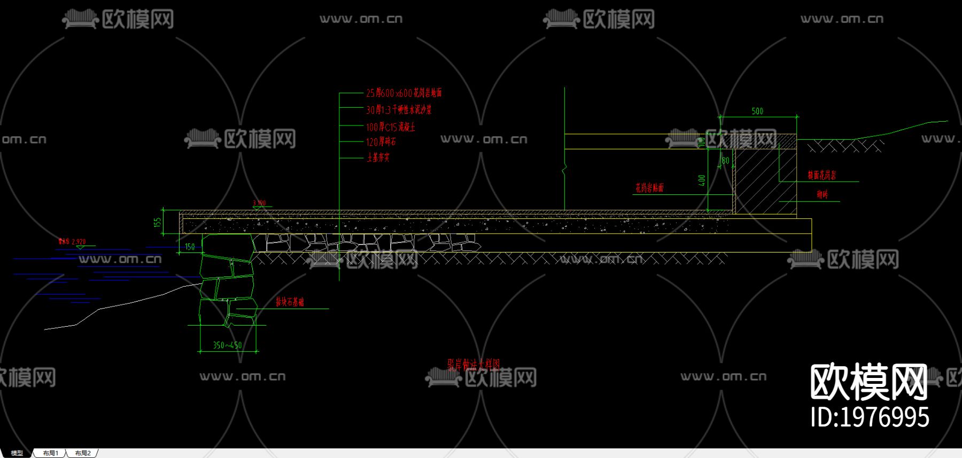
Task: Select the '块石基础' foundation label
Action: click(290, 302)
